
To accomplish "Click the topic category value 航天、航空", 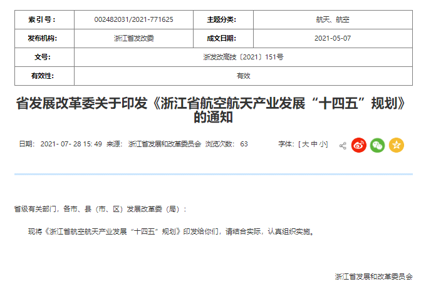I will [333, 20].
